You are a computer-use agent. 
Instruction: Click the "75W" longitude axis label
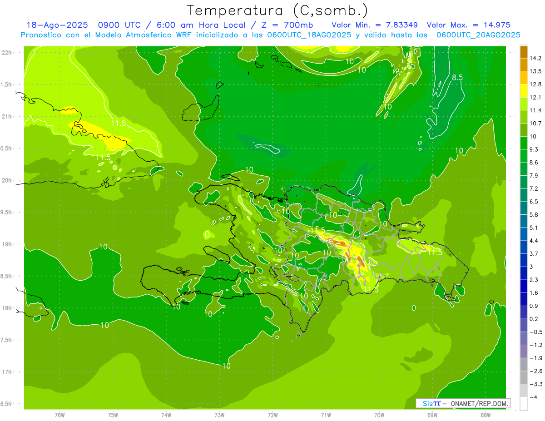113,415
